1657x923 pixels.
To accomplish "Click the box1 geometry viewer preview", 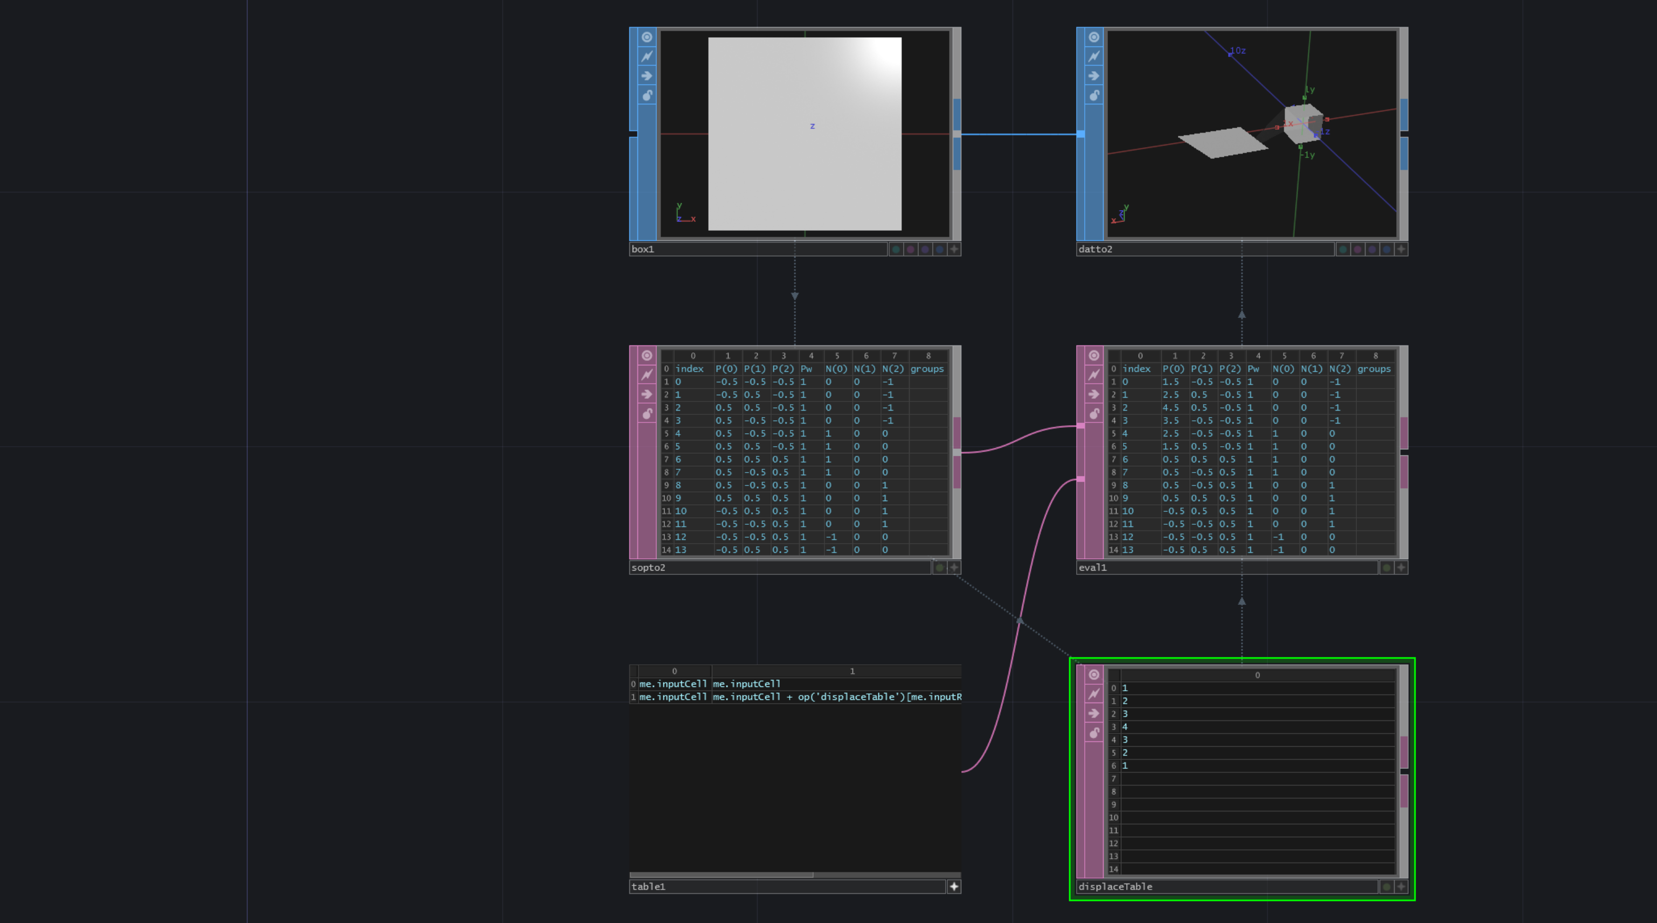I will [805, 134].
